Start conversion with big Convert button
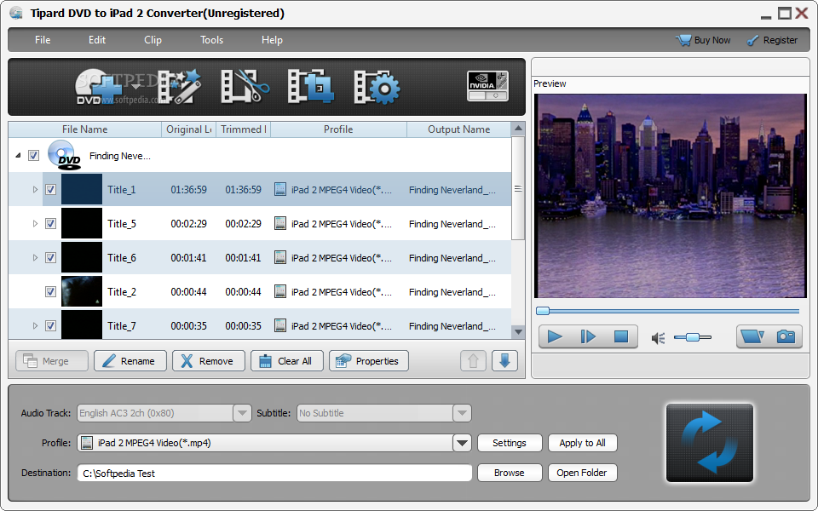The height and width of the screenshot is (511, 818). click(x=710, y=443)
